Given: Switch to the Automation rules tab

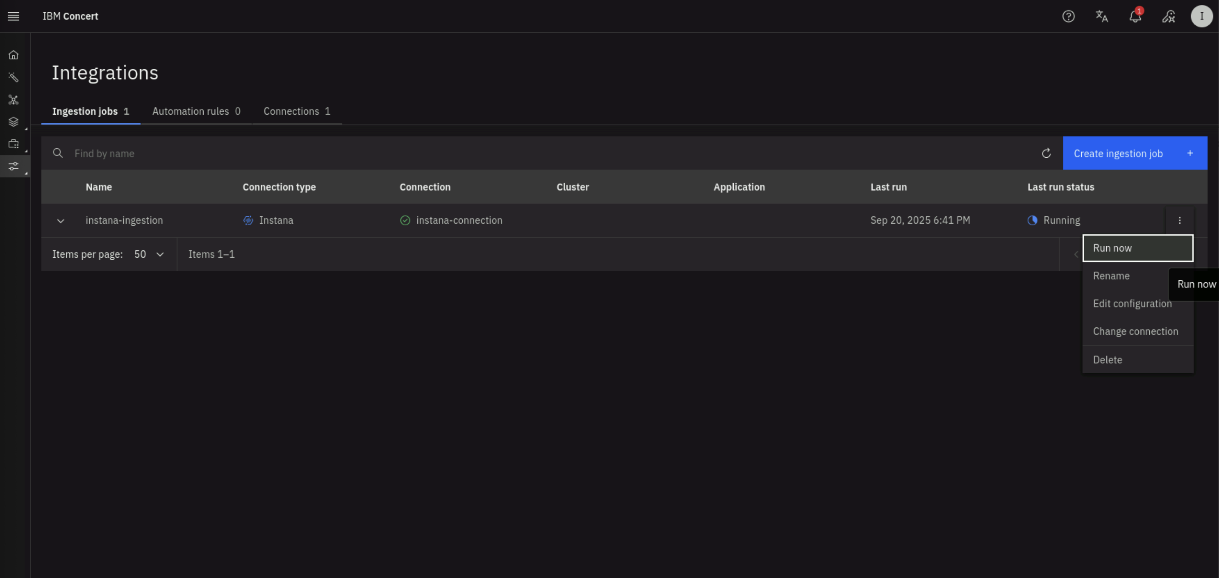Looking at the screenshot, I should pyautogui.click(x=196, y=111).
